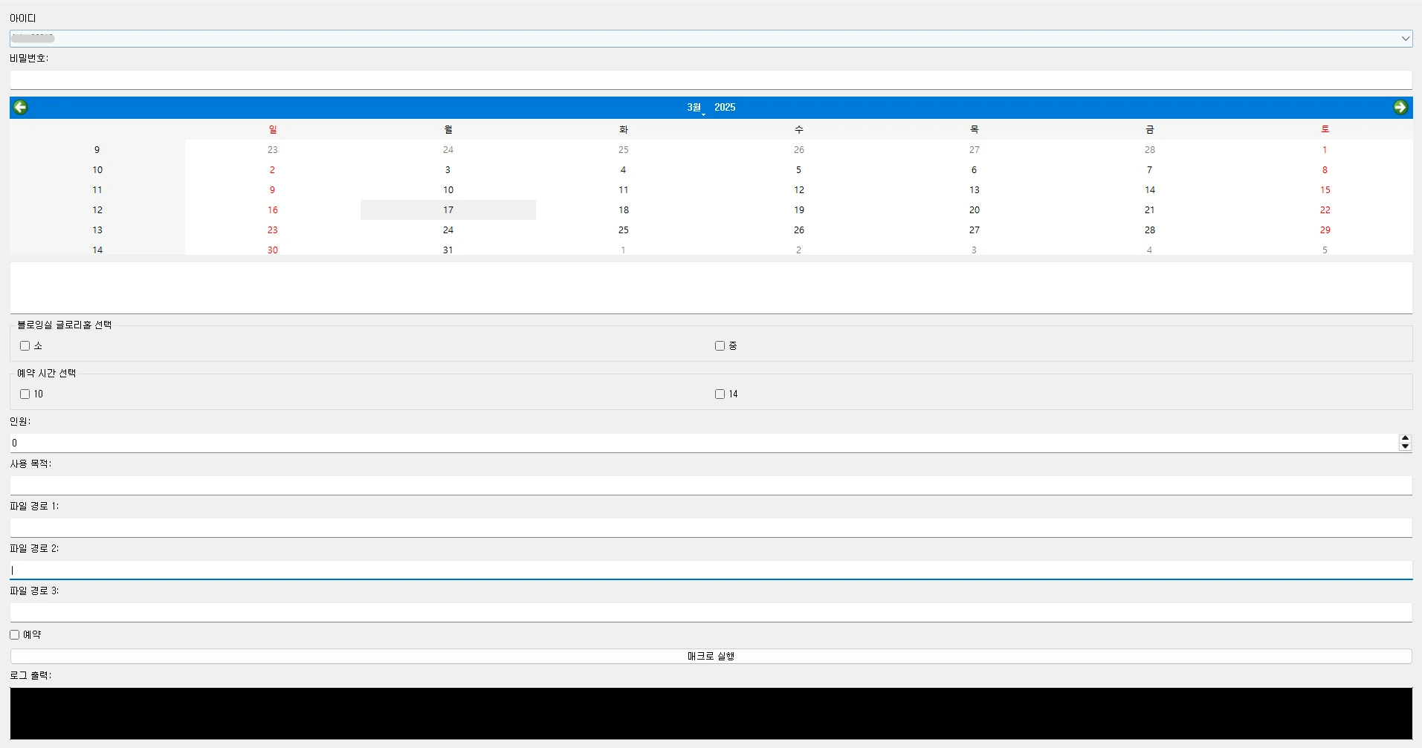Click the 파일 경로 1 input field
This screenshot has width=1422, height=748.
coord(711,528)
